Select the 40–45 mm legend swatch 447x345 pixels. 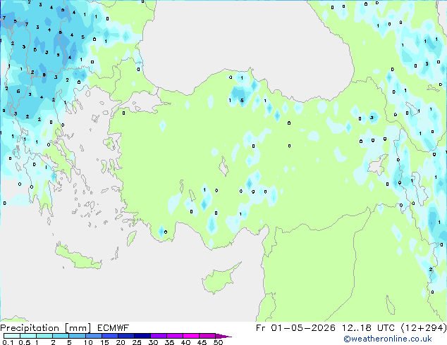[x=191, y=336]
